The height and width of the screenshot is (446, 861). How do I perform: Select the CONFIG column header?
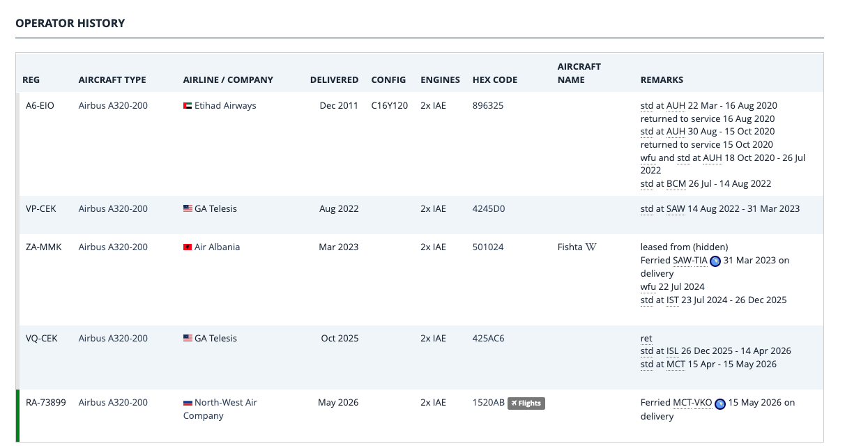point(389,79)
